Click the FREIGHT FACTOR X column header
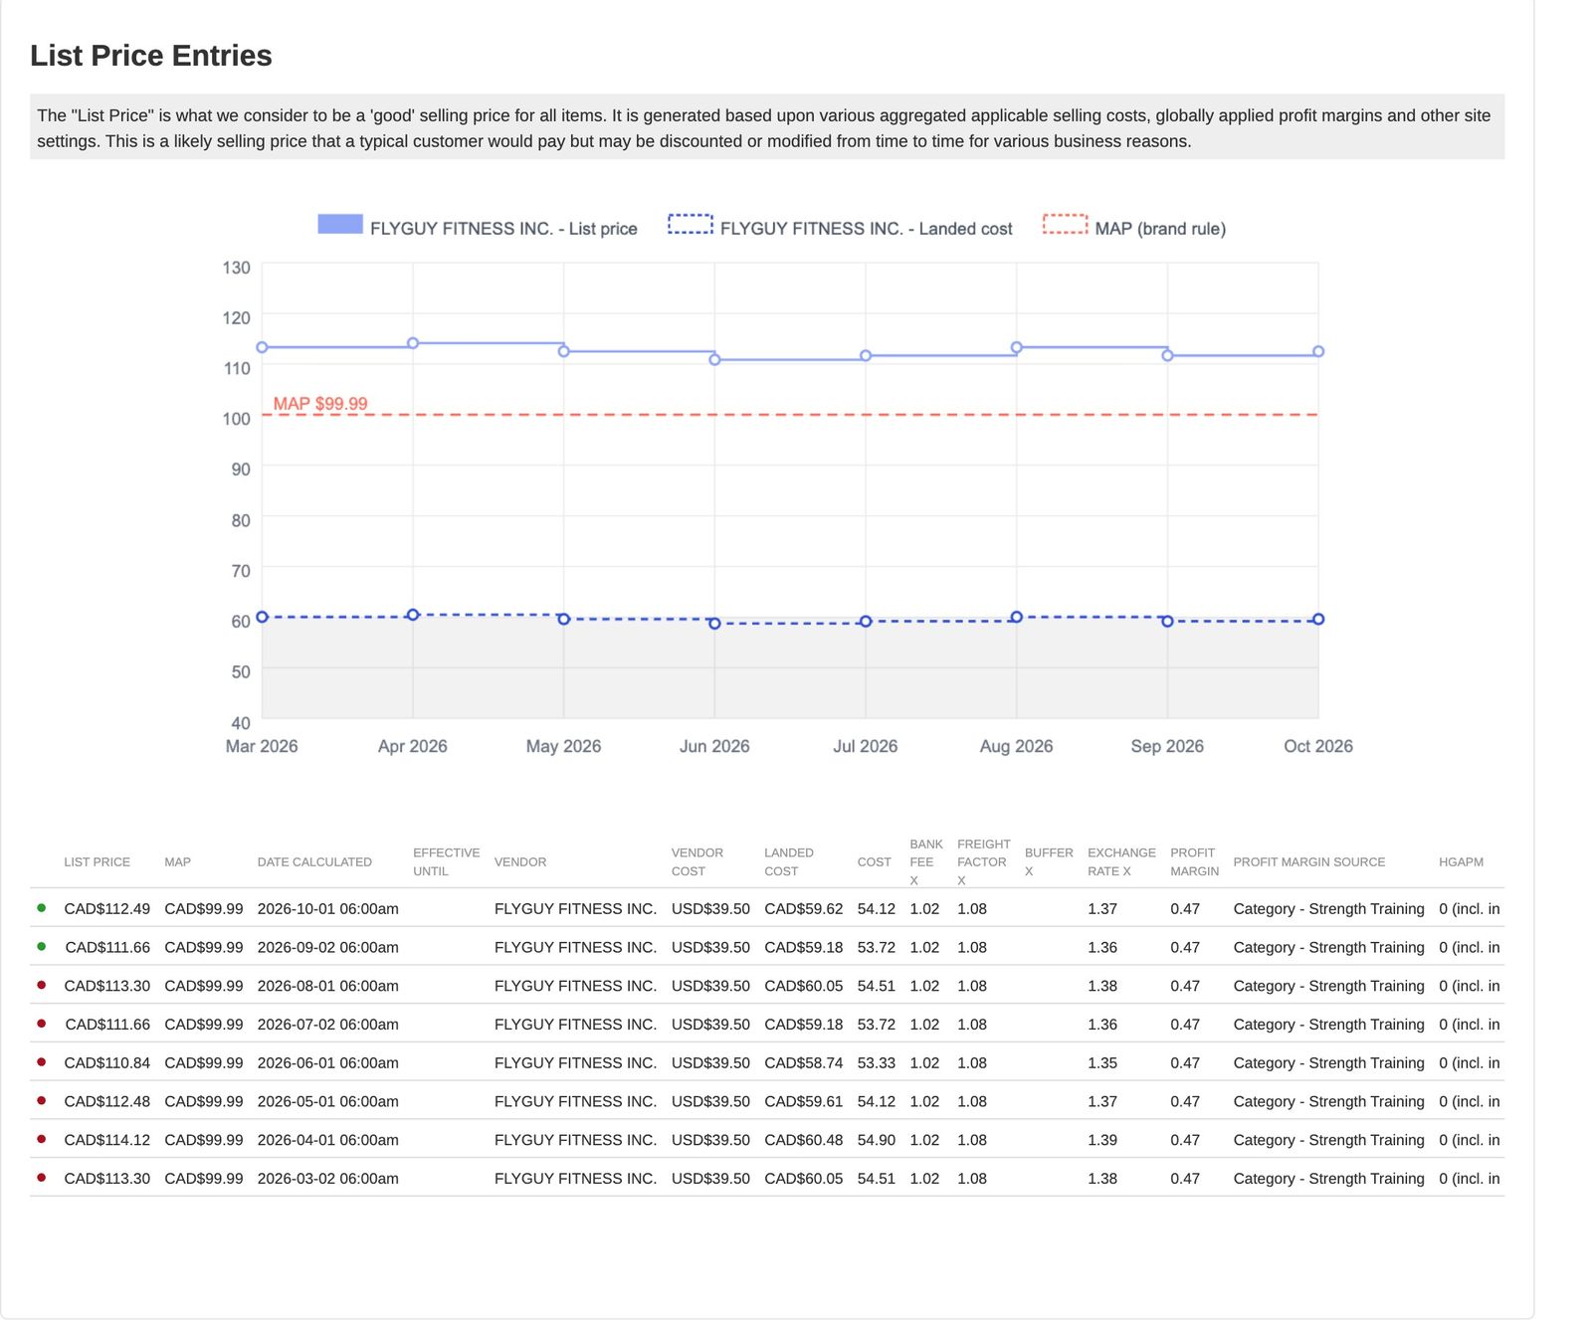 coord(983,862)
